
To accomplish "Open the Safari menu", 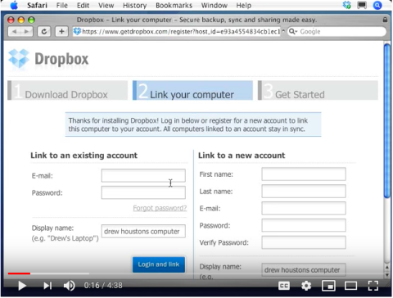I will click(37, 6).
